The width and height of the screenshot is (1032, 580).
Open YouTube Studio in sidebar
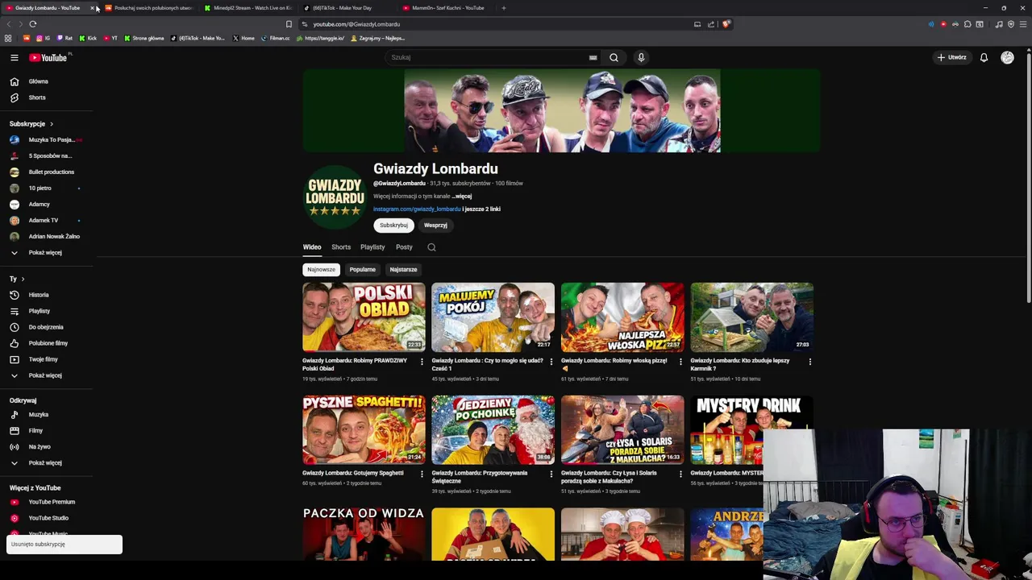(48, 518)
